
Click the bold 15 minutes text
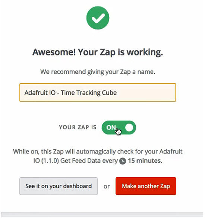(145, 161)
